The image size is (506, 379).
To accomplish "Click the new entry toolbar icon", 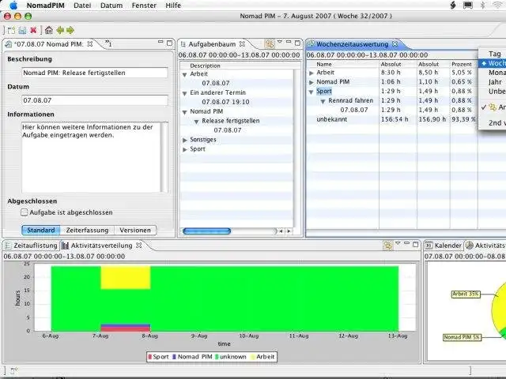I will (12, 30).
